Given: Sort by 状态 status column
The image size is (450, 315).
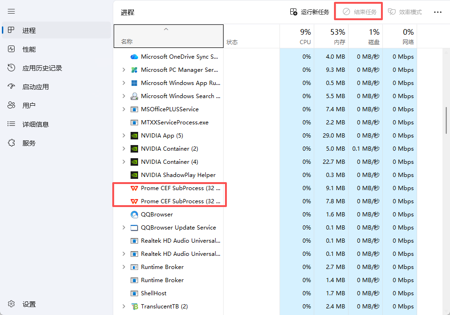Looking at the screenshot, I should (251, 36).
